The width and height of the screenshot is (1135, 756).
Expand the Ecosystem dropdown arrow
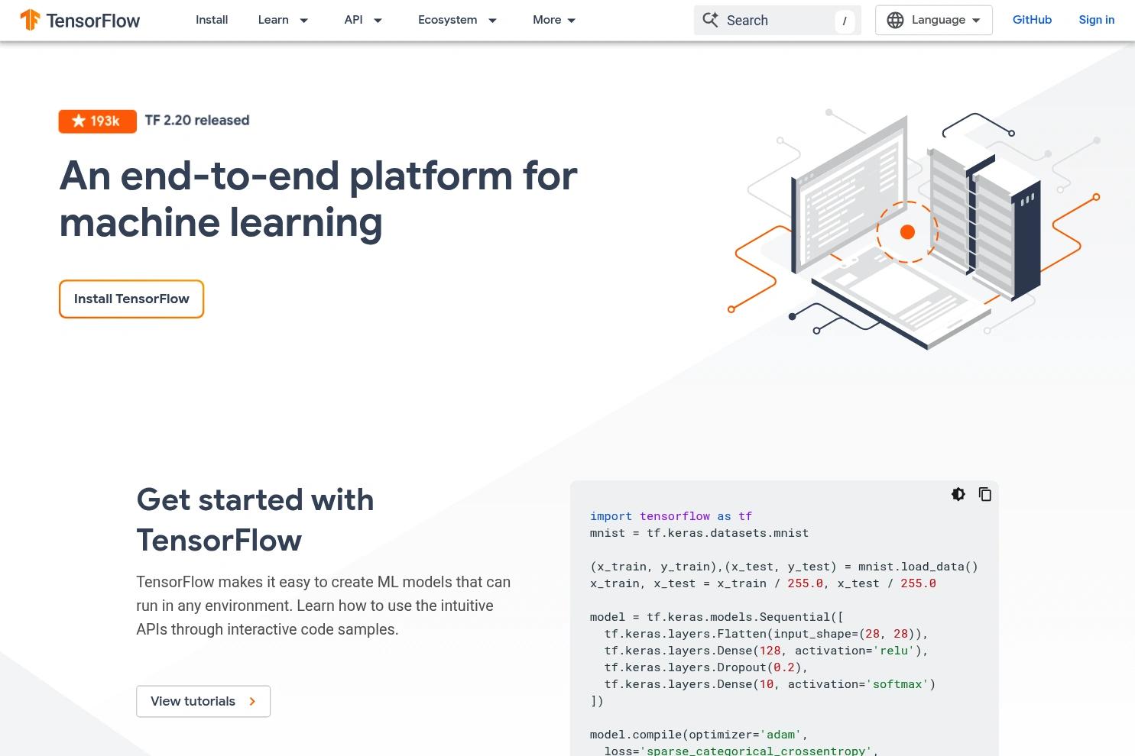(x=492, y=21)
